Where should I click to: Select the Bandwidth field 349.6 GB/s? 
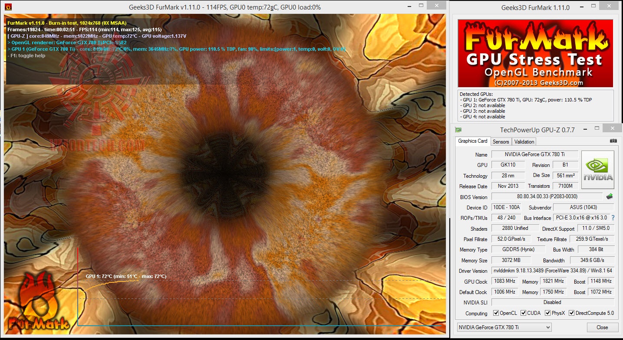click(591, 260)
